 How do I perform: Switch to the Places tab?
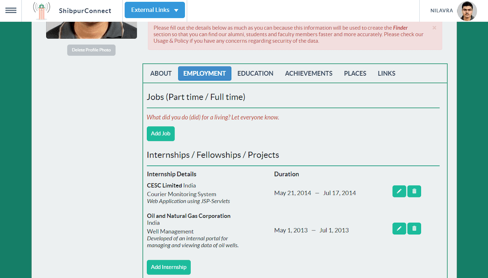(355, 73)
